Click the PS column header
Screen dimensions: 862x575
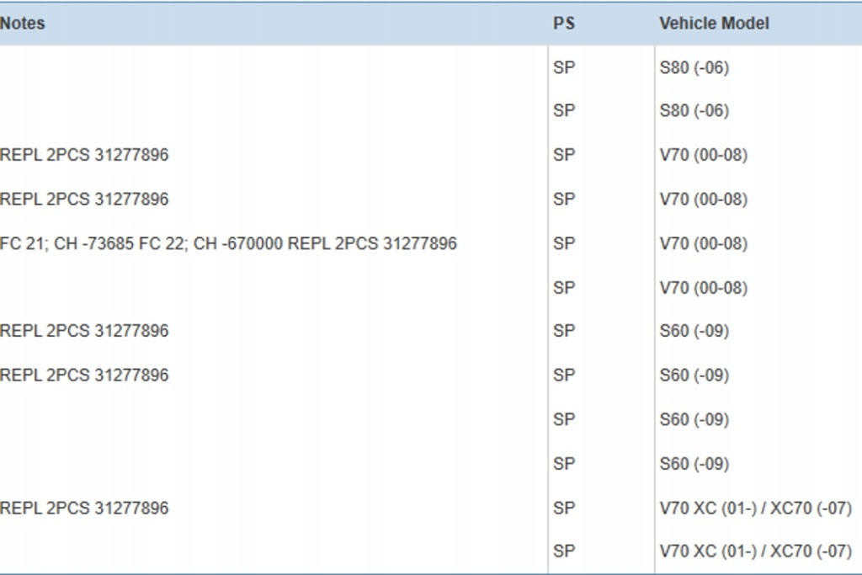click(x=561, y=23)
